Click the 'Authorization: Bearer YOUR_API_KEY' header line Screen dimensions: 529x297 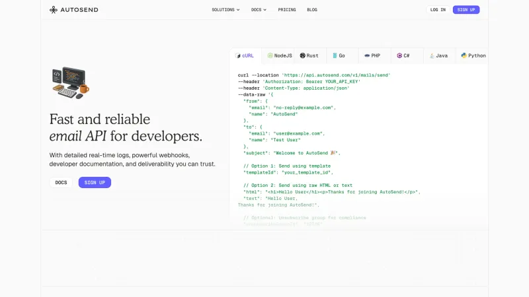[300, 81]
